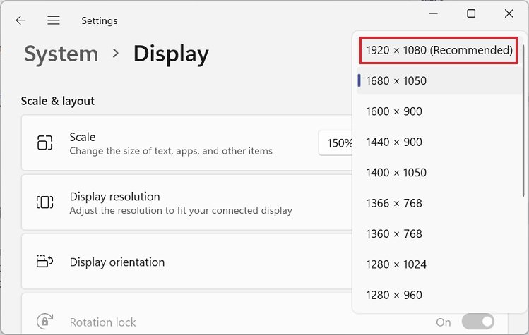Close the Settings window
The width and height of the screenshot is (529, 335).
click(509, 13)
